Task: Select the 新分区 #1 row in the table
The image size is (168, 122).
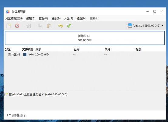Action: pyautogui.click(x=85, y=54)
